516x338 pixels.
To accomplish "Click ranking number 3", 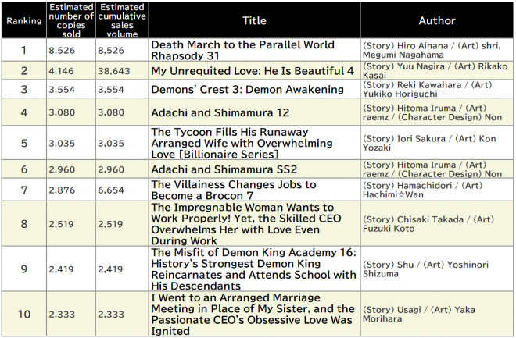I will (x=24, y=89).
